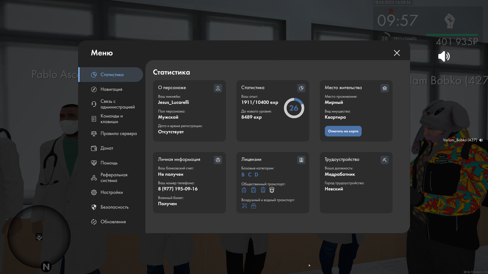488x274 pixels.
Task: Click the shield icon beside Безопасность
Action: coord(94,207)
